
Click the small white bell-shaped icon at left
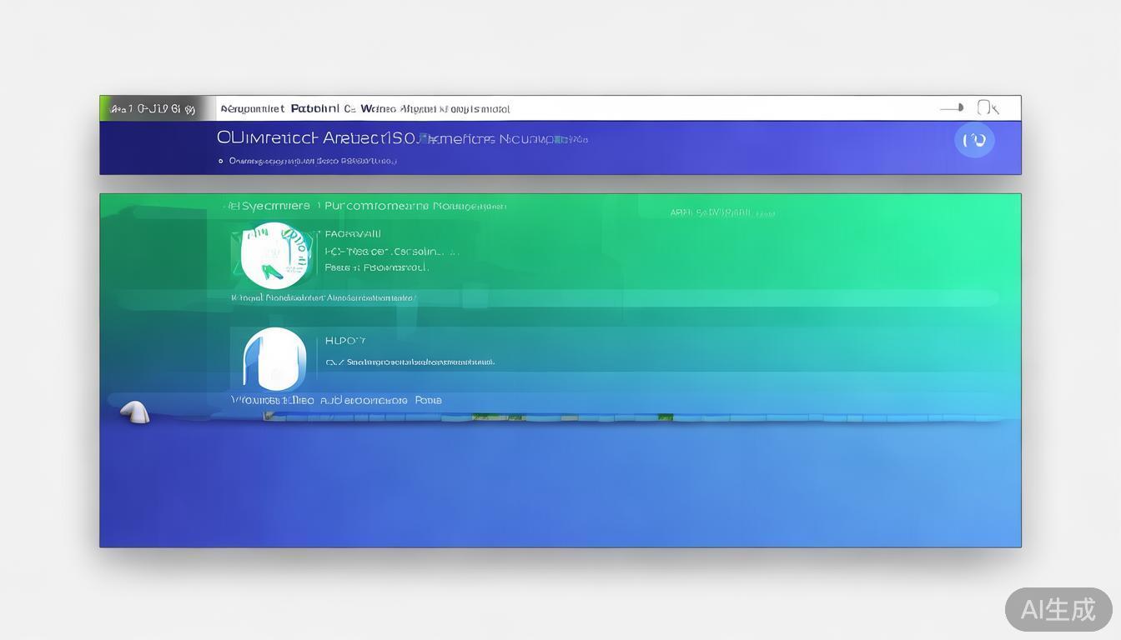[x=134, y=412]
